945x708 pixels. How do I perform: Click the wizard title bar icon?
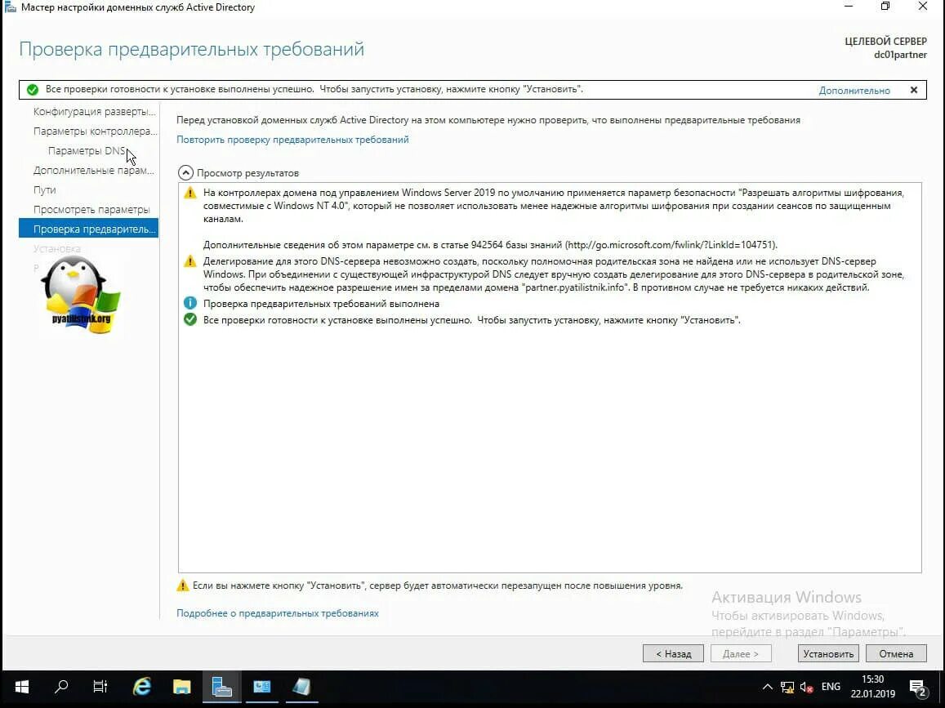click(10, 7)
